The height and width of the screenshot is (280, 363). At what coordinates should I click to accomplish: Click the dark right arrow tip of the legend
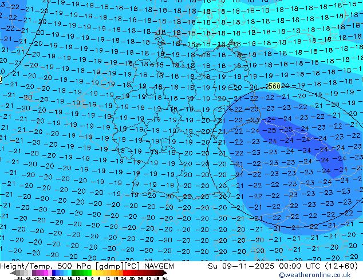tap(165, 273)
